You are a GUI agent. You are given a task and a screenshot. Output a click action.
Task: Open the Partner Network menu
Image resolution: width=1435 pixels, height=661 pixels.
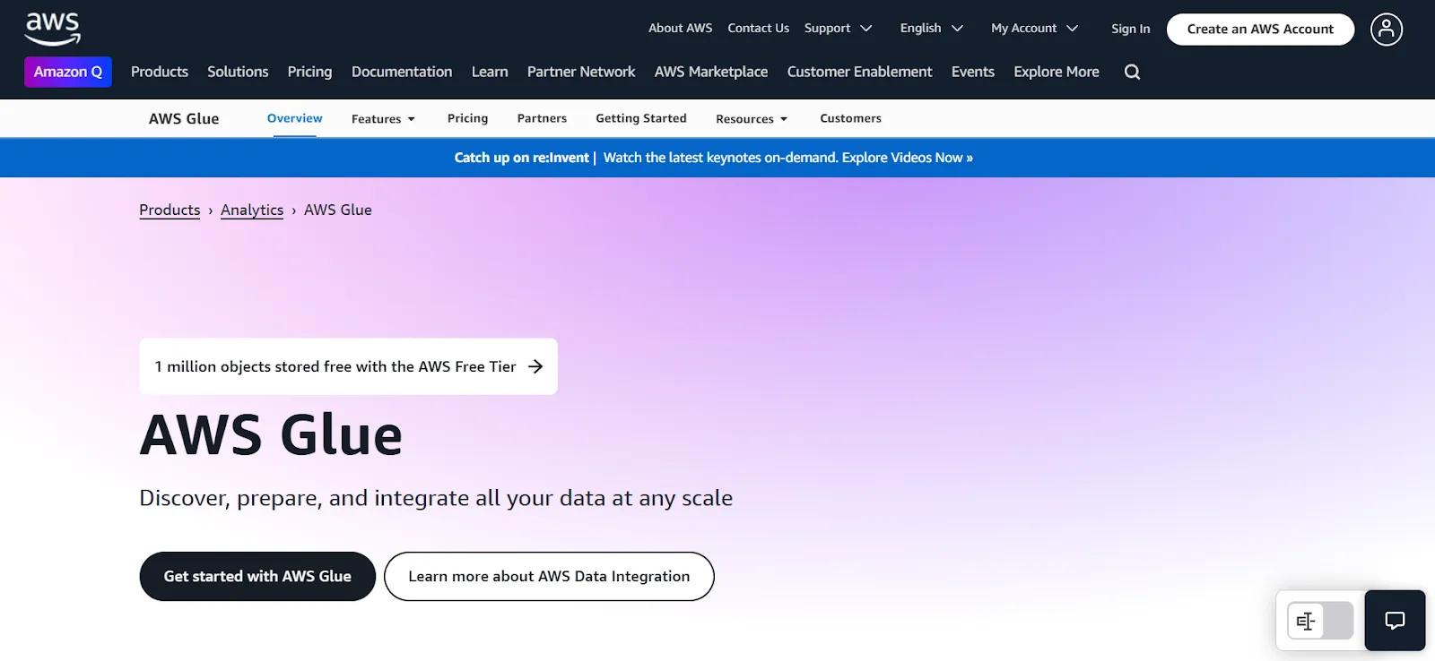coord(581,72)
